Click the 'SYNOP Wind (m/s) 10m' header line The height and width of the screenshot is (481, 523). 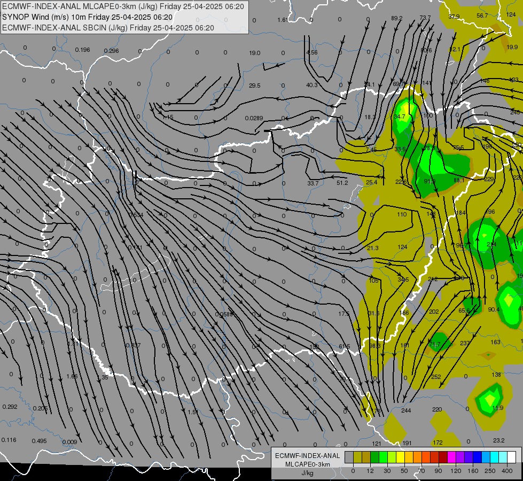pyautogui.click(x=88, y=17)
